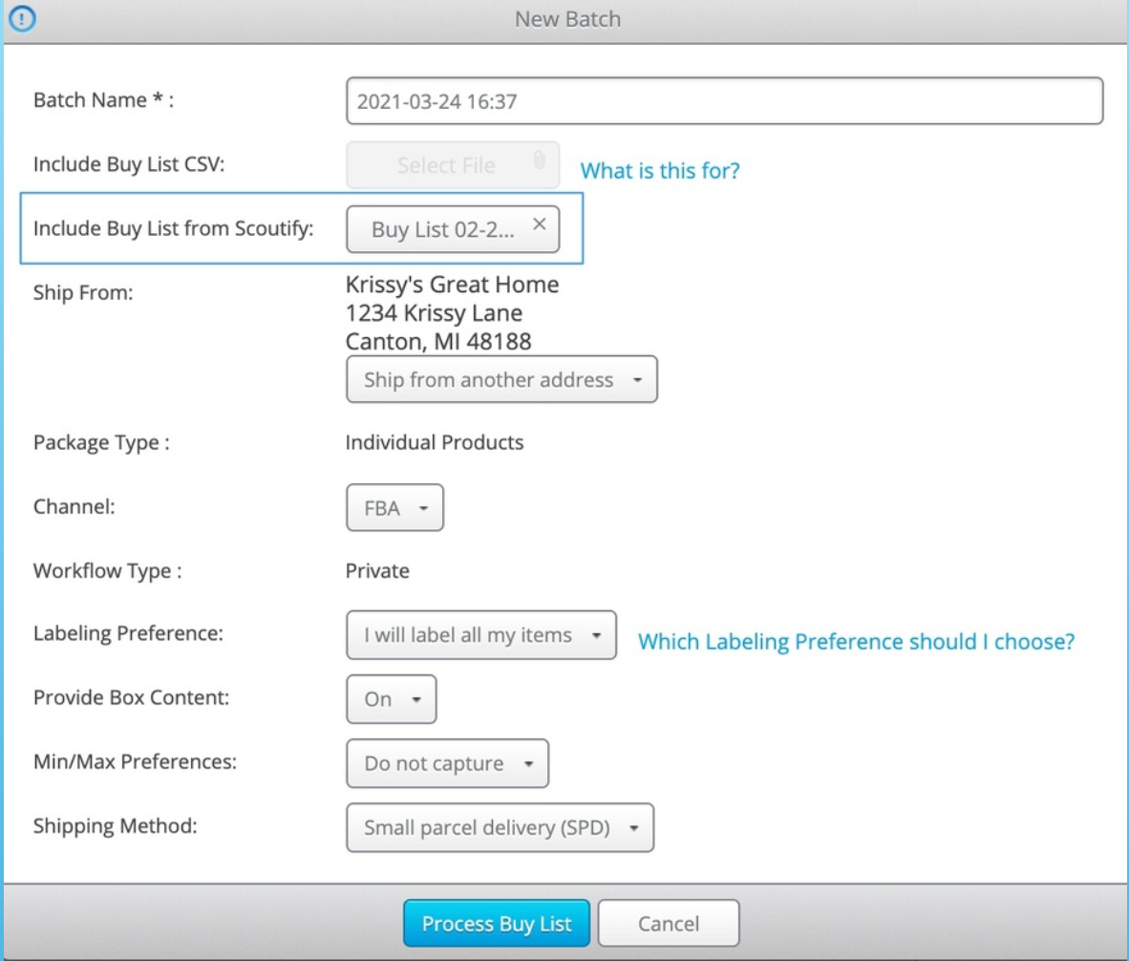Open the Provide Box Content 'On' dropdown
This screenshot has height=961, width=1129.
(391, 699)
